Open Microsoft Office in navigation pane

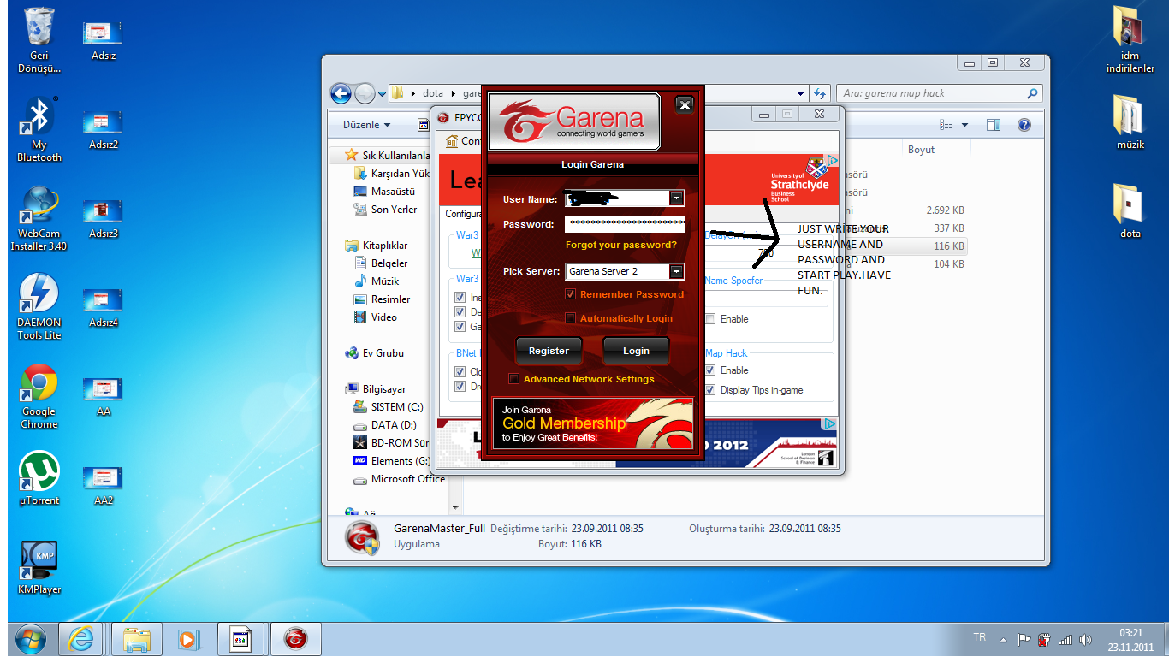pos(399,479)
